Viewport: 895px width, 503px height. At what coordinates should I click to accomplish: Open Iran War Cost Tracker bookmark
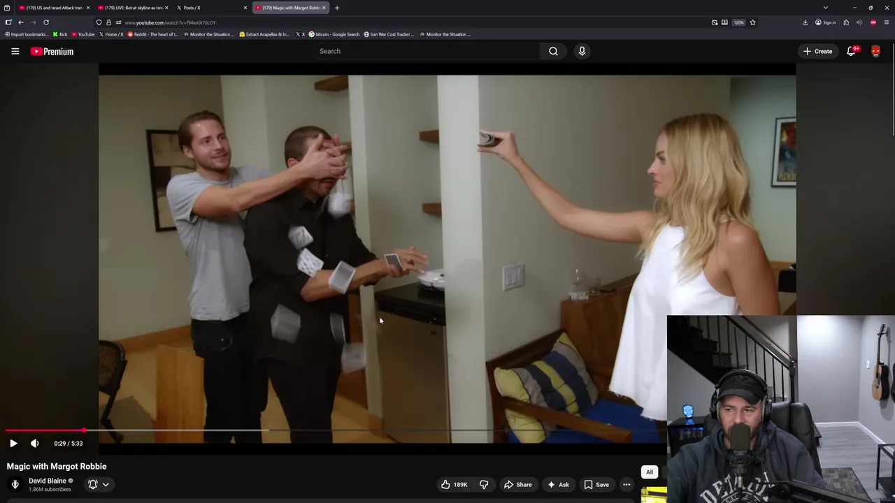[389, 34]
